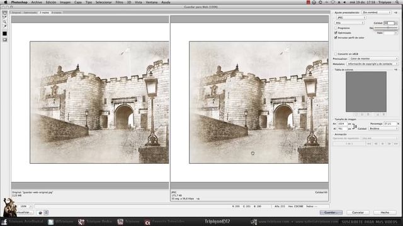Open the browser preview selection arrows
The width and height of the screenshot is (403, 226).
coord(46,213)
